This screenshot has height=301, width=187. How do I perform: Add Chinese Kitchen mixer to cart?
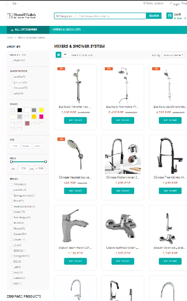coord(123,191)
